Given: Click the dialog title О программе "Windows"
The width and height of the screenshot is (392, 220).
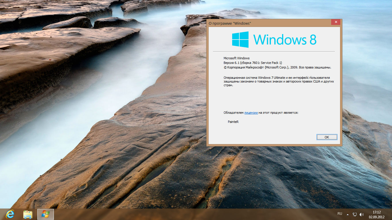Looking at the screenshot, I should pos(230,23).
